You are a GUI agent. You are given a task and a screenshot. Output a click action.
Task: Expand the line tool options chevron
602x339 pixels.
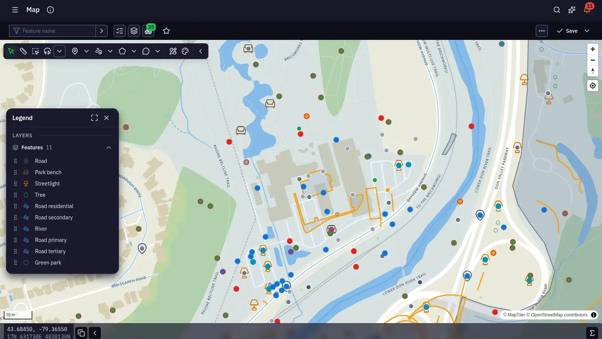[110, 51]
